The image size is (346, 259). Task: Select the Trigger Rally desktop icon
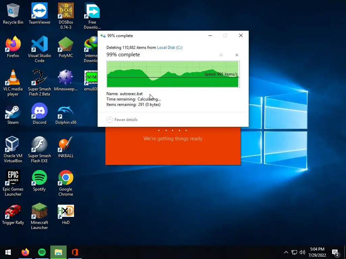[x=13, y=214]
